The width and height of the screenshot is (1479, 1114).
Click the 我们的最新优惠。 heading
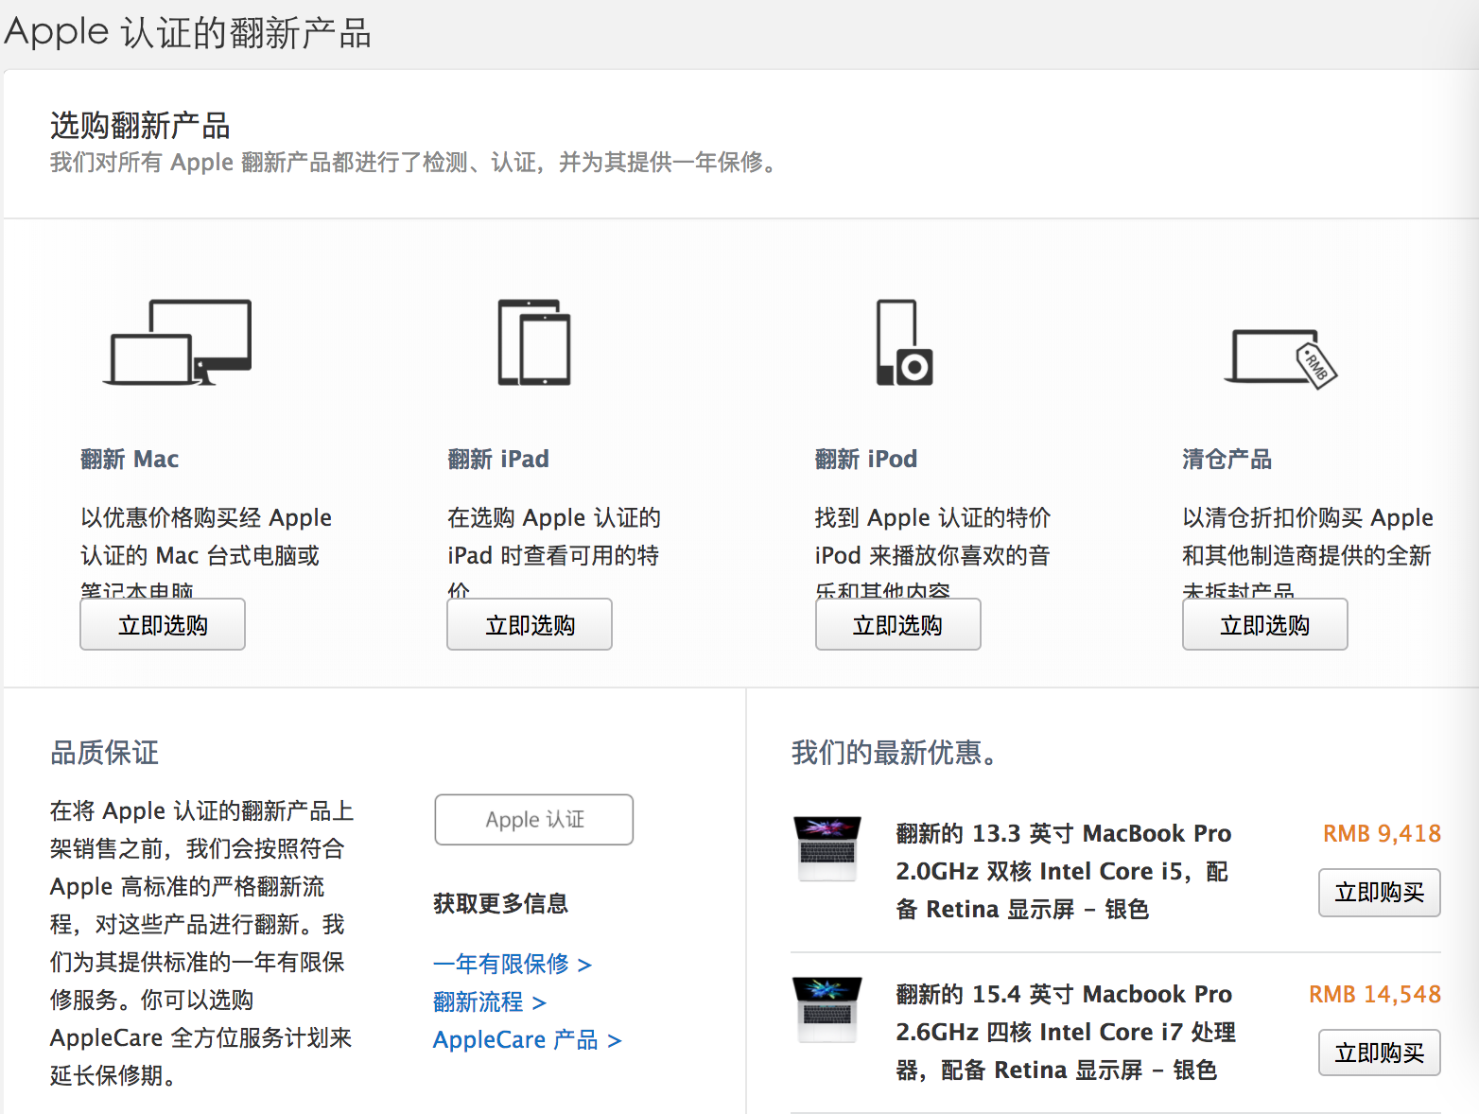click(x=894, y=752)
